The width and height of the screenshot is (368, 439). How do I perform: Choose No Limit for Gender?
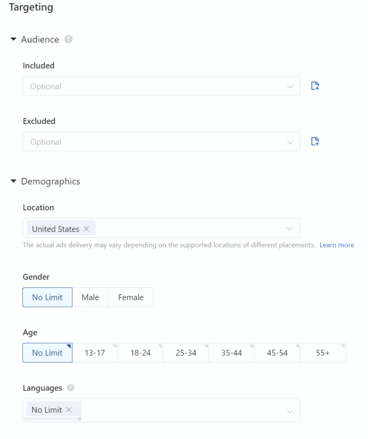(x=47, y=297)
